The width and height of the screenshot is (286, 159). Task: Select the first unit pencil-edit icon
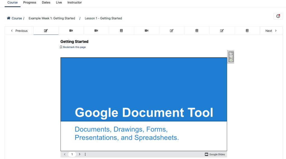pos(46,31)
